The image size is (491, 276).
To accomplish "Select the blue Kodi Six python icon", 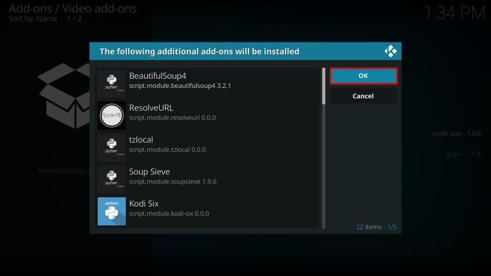I will pos(111,211).
